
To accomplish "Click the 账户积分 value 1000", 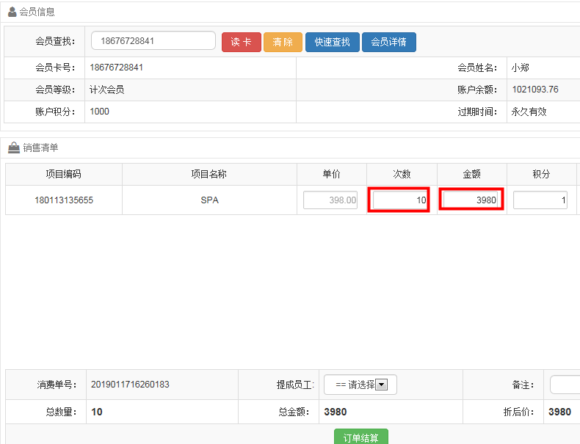I will point(100,112).
